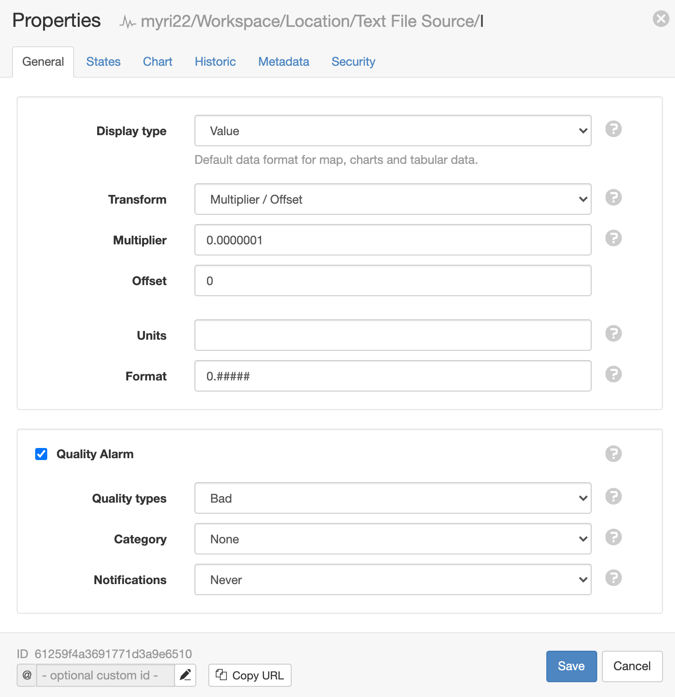Screen dimensions: 675x697
Task: Open help for the Display type field
Action: tap(613, 129)
